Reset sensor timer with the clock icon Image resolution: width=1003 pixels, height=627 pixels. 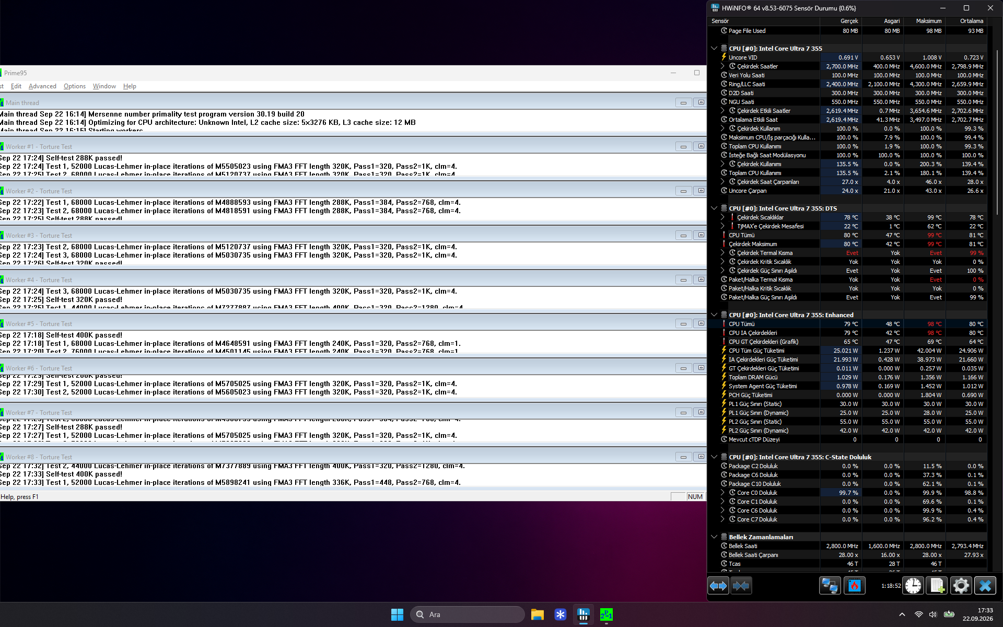coord(913,586)
